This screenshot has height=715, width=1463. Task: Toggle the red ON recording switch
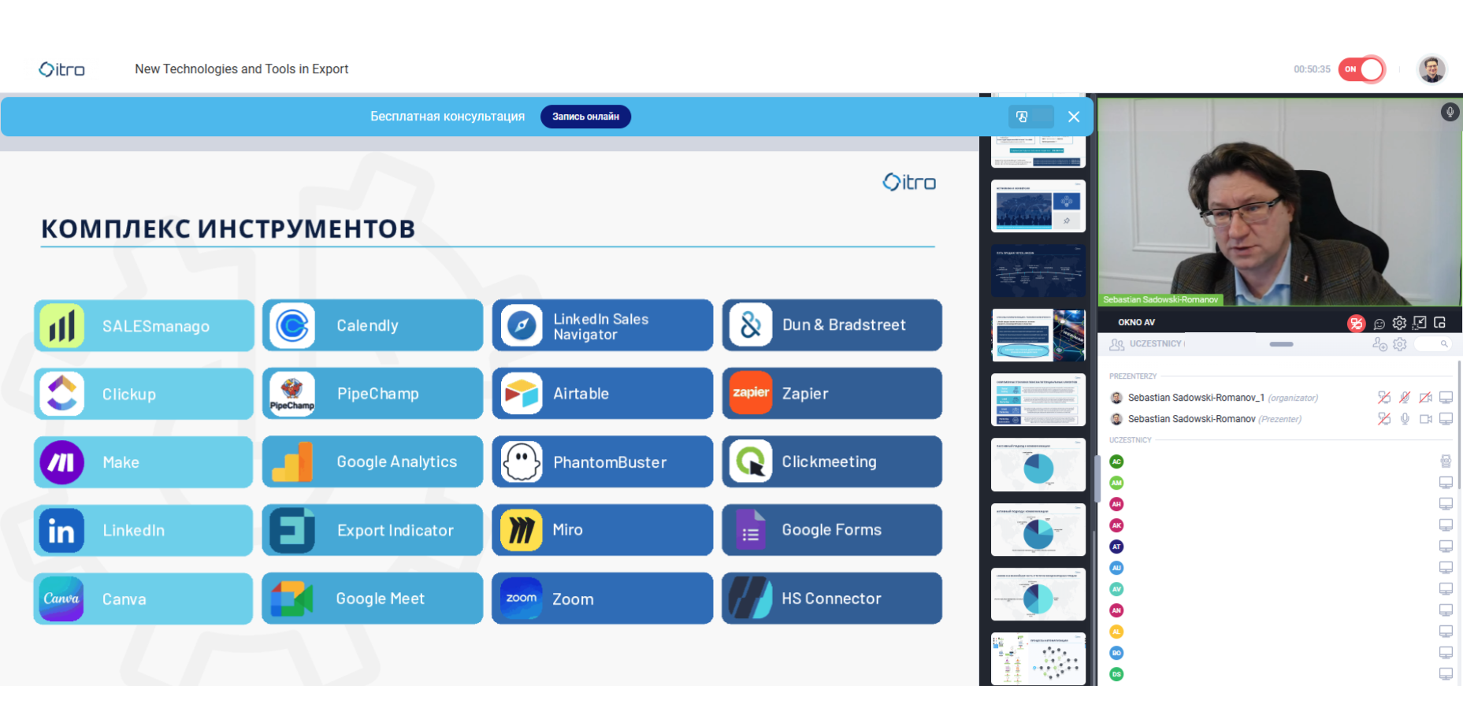point(1361,69)
